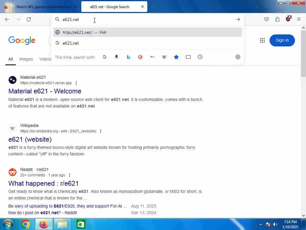The height and width of the screenshot is (230, 306).
Task: Show hidden tray icons arrow
Action: (x=261, y=224)
